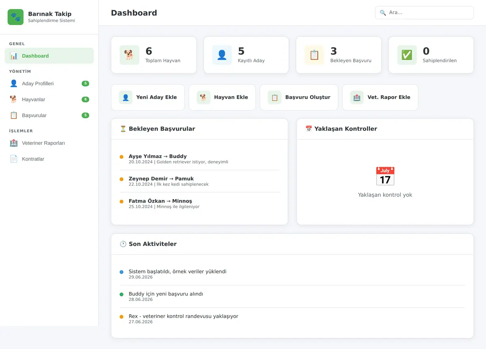
Task: Open Veteriner Raporları from the sidebar
Action: (x=49, y=143)
